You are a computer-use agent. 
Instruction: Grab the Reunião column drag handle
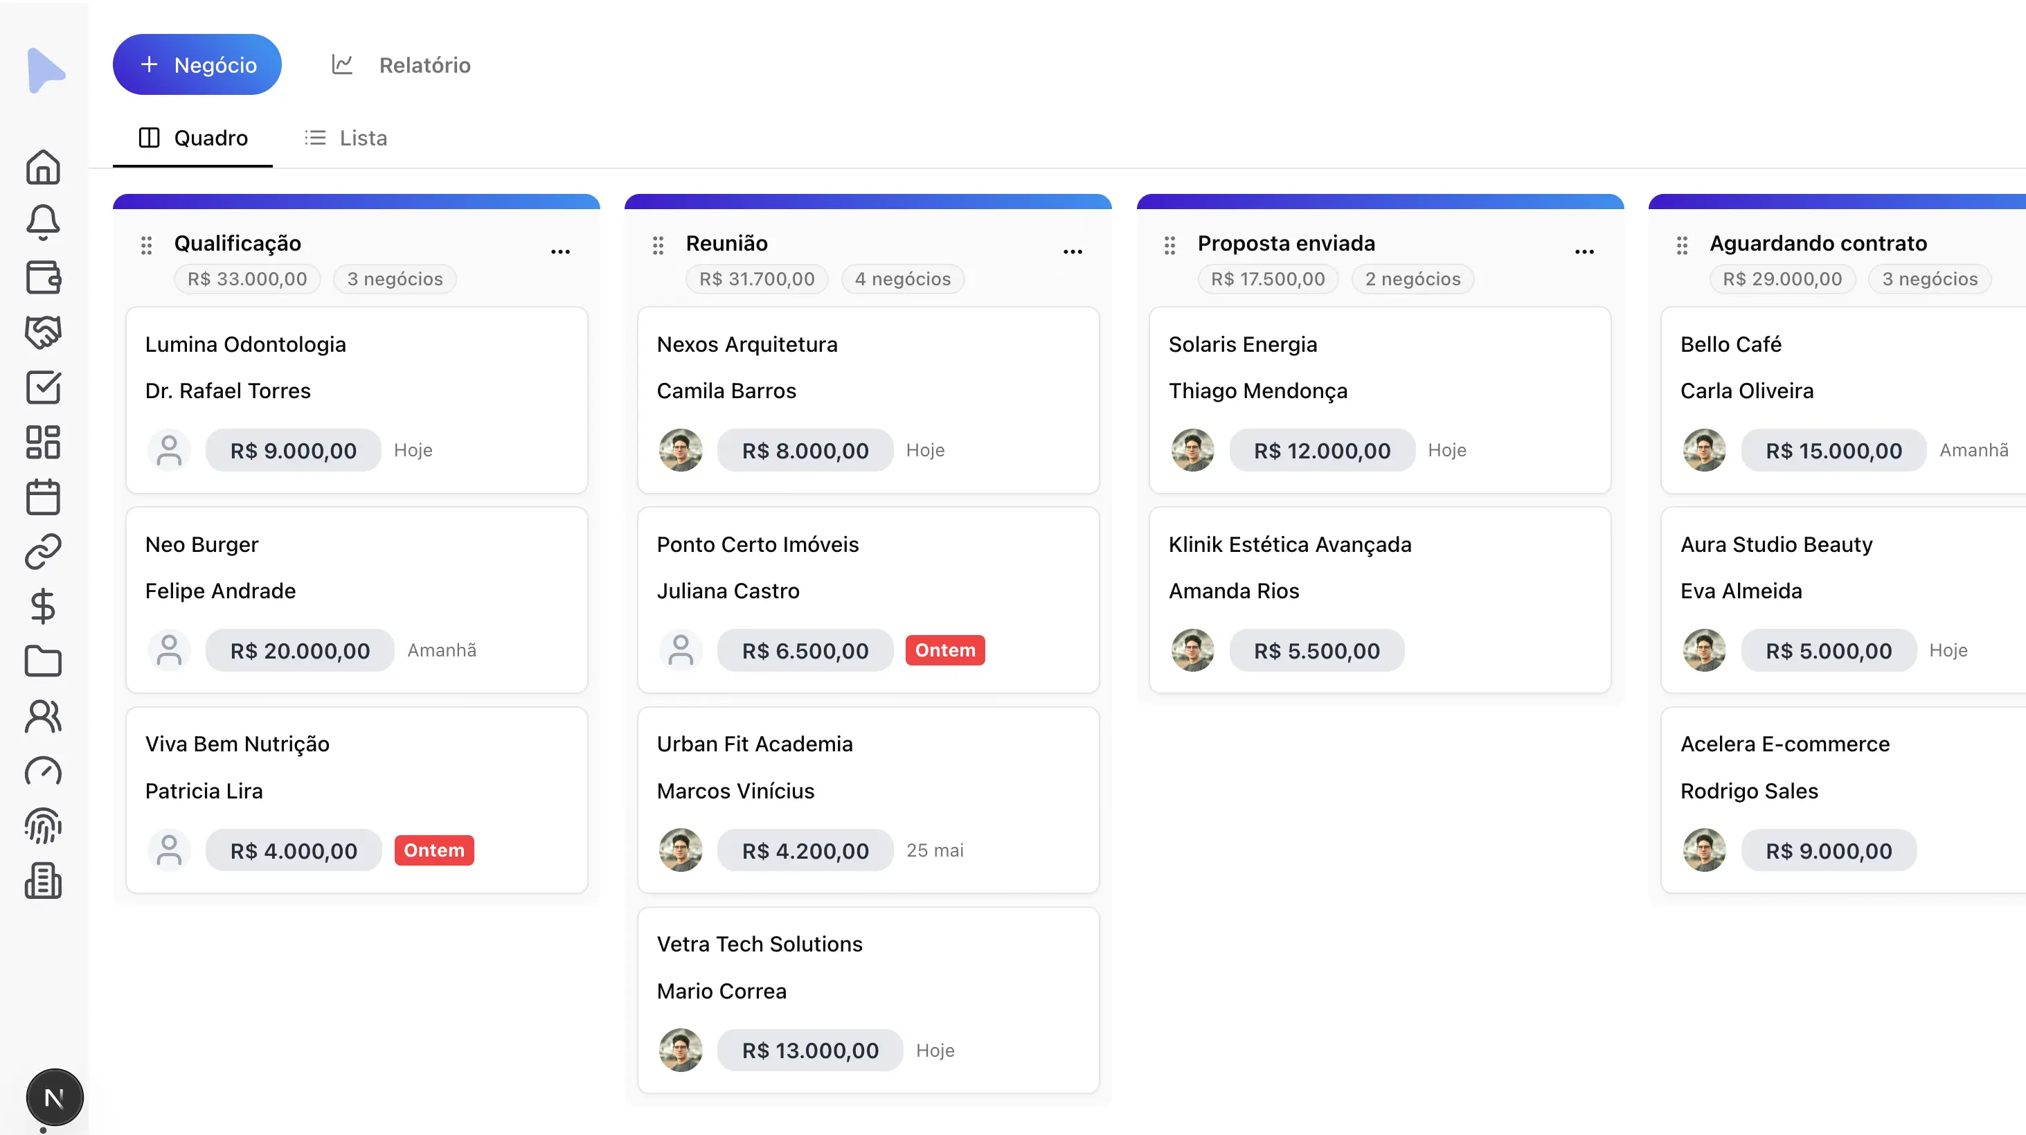(x=658, y=245)
